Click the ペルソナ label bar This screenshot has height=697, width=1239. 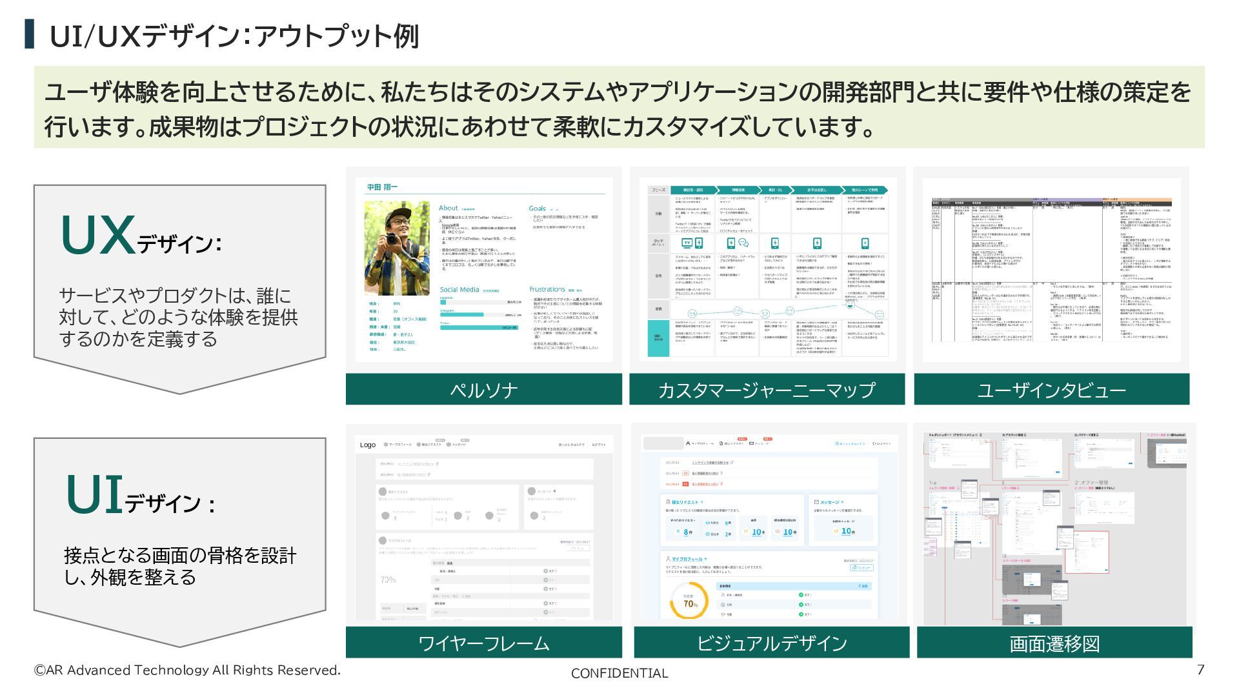point(483,390)
